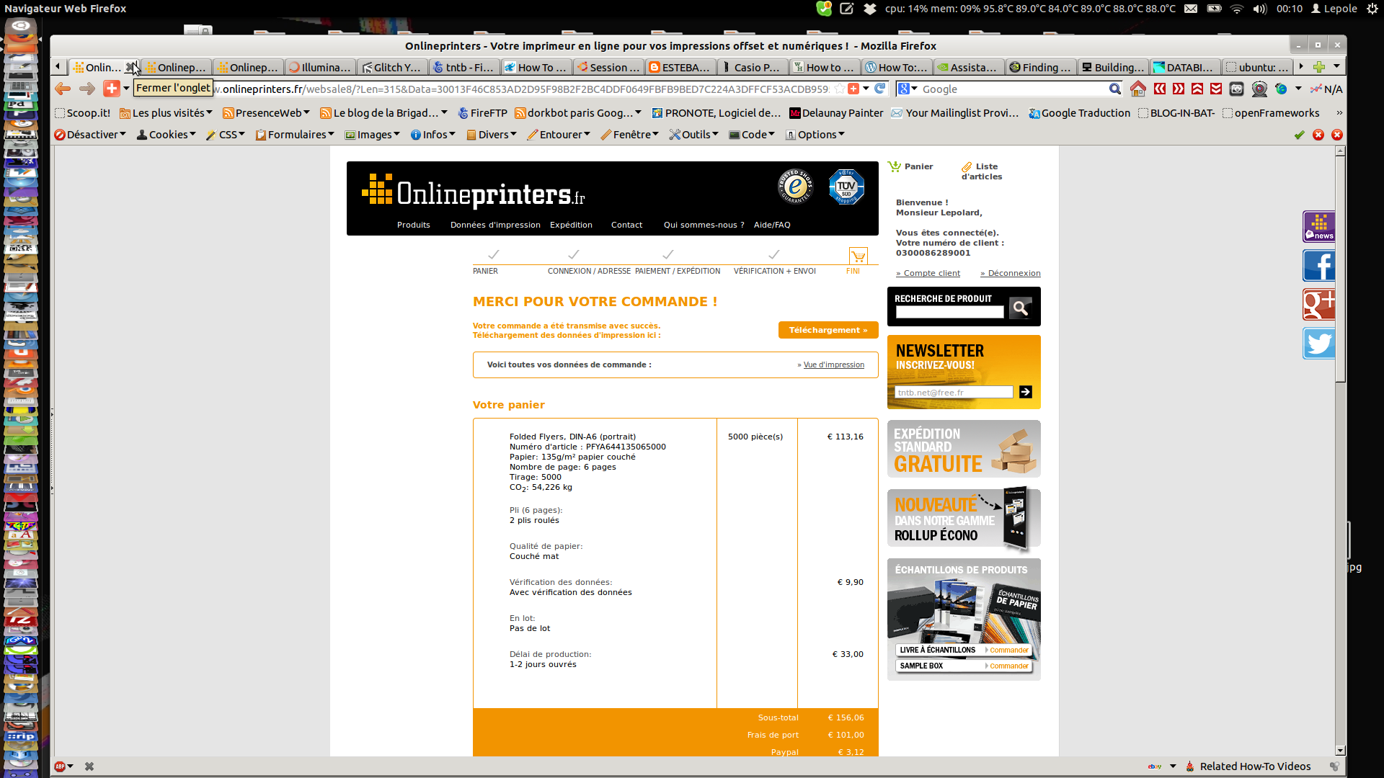Click the Téléchargement button

pyautogui.click(x=828, y=330)
